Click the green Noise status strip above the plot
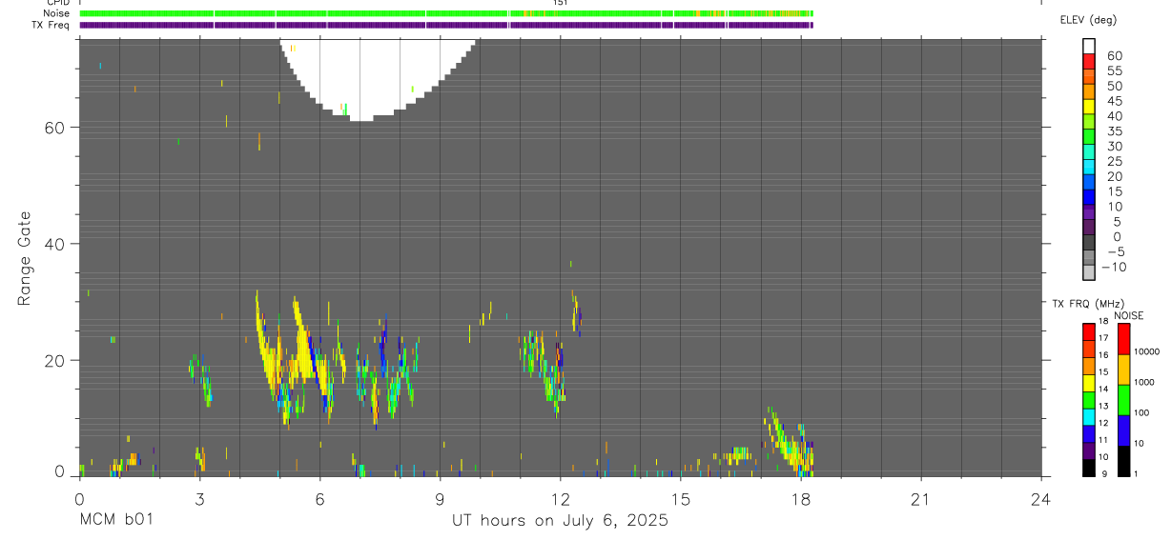 (446, 13)
